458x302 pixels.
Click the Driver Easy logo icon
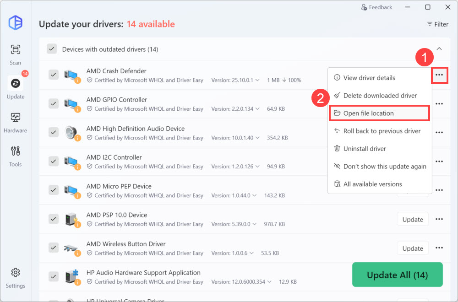(x=15, y=22)
